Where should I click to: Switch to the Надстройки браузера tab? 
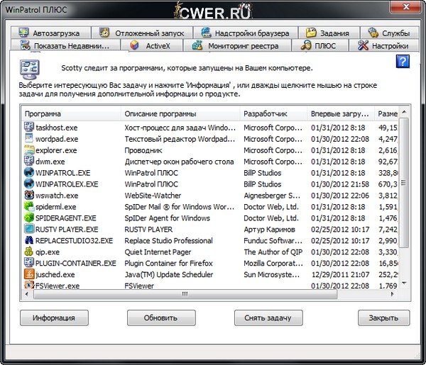click(x=245, y=33)
